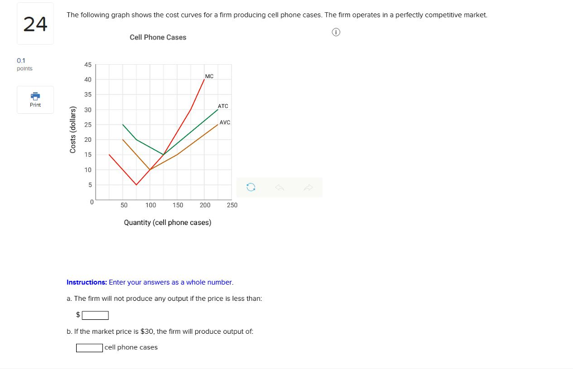Click the Print text label
This screenshot has width=573, height=369.
(35, 104)
